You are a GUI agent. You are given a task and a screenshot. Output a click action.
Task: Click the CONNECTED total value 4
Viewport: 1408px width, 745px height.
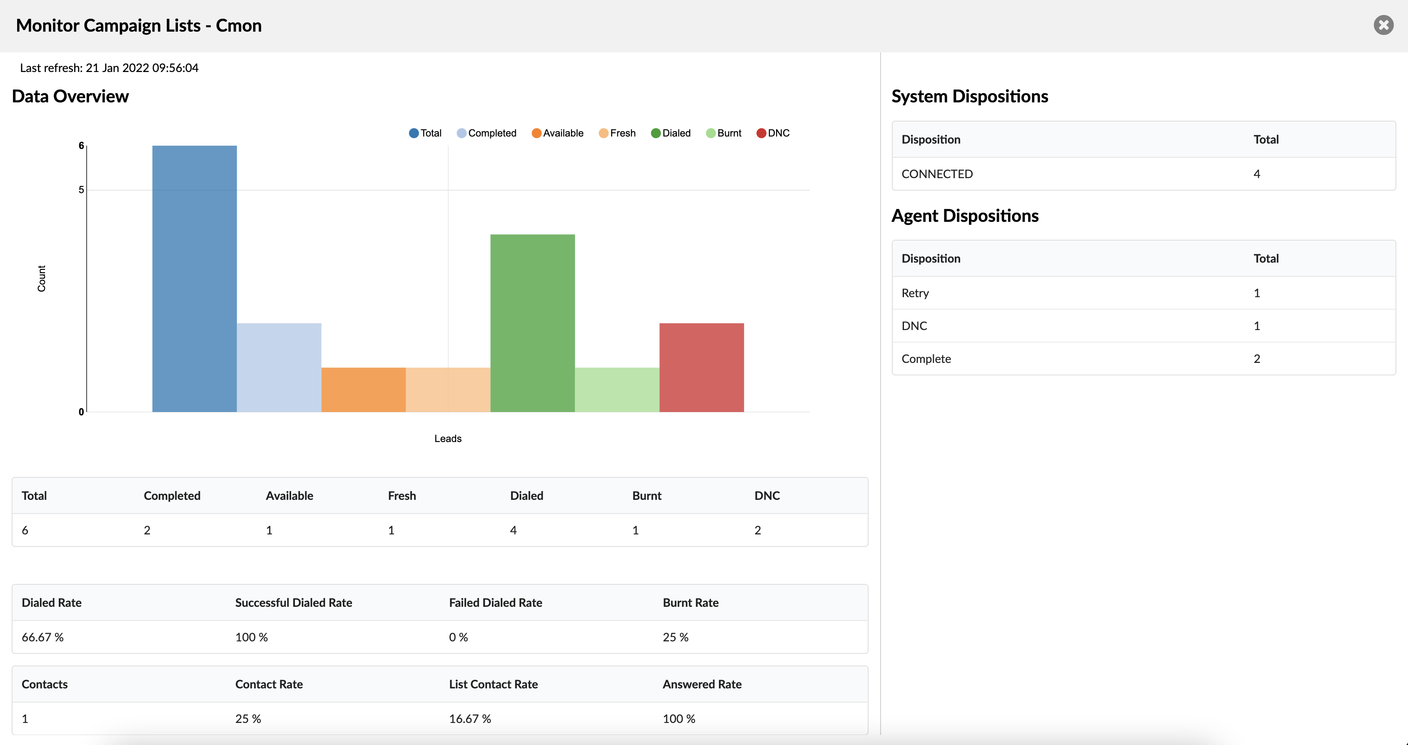click(1257, 174)
